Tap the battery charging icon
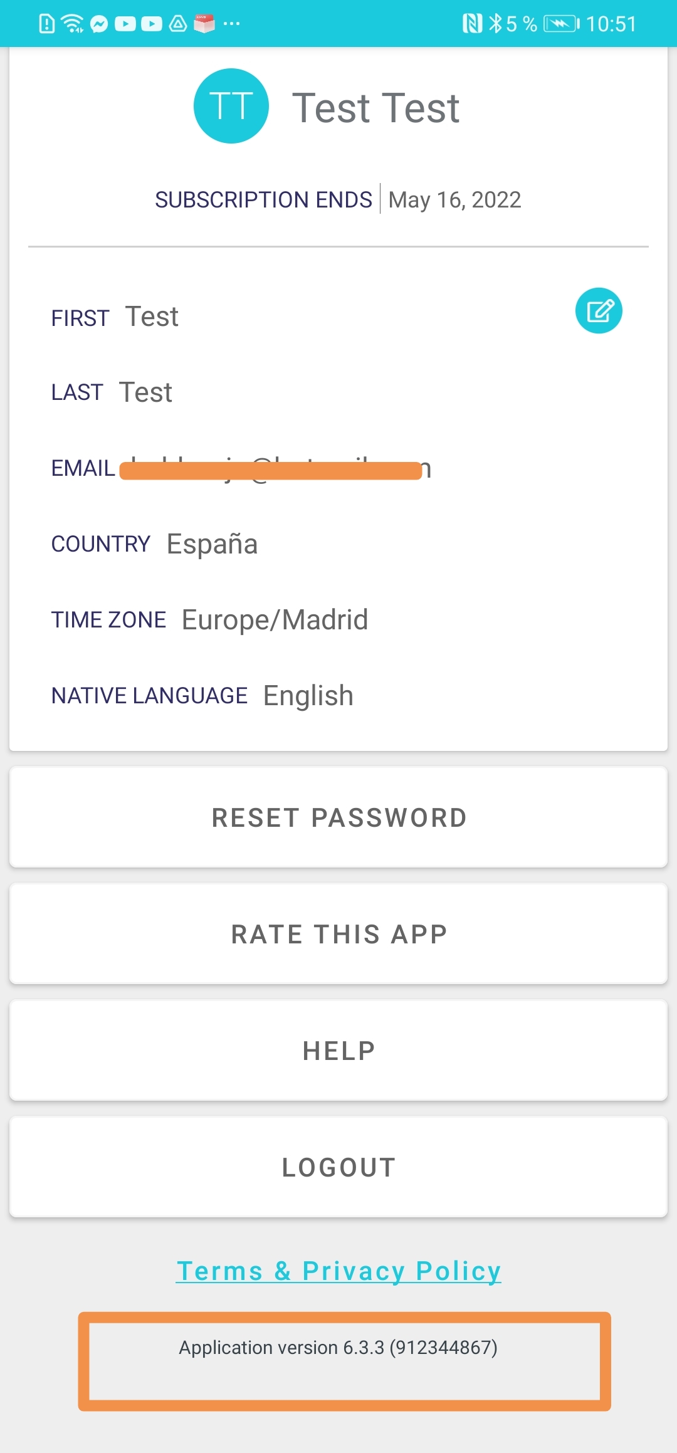677x1453 pixels. [x=561, y=24]
